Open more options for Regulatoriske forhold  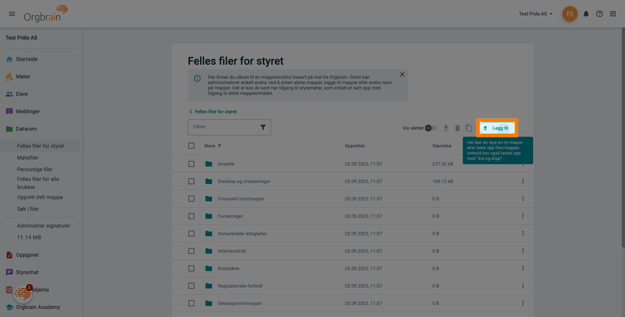click(x=523, y=286)
